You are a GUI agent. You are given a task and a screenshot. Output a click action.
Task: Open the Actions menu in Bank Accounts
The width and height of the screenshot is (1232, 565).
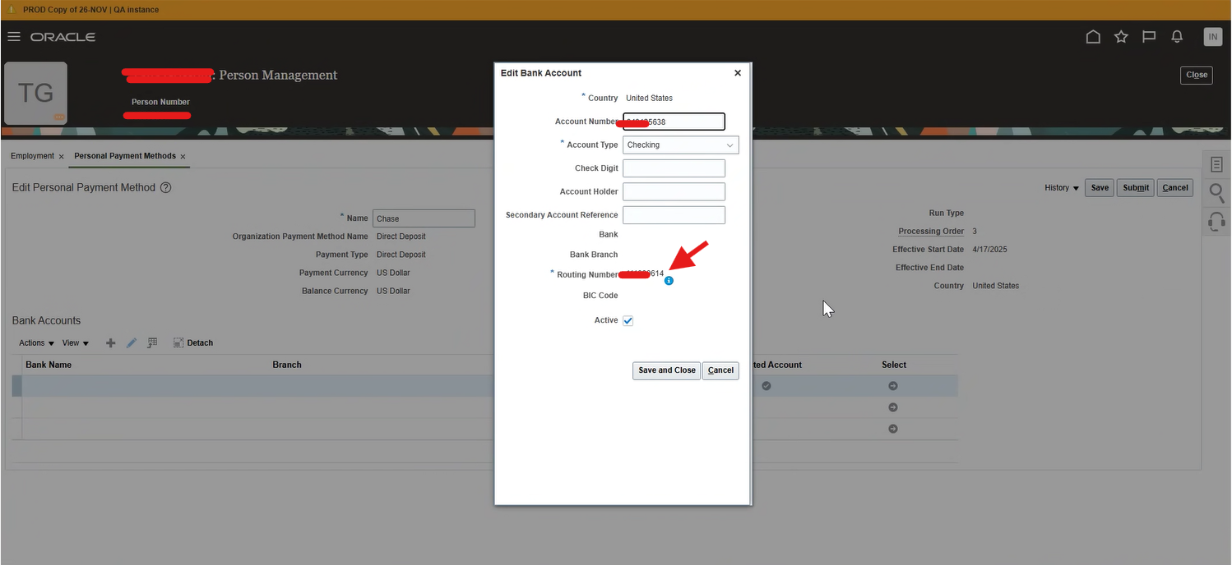pos(37,342)
